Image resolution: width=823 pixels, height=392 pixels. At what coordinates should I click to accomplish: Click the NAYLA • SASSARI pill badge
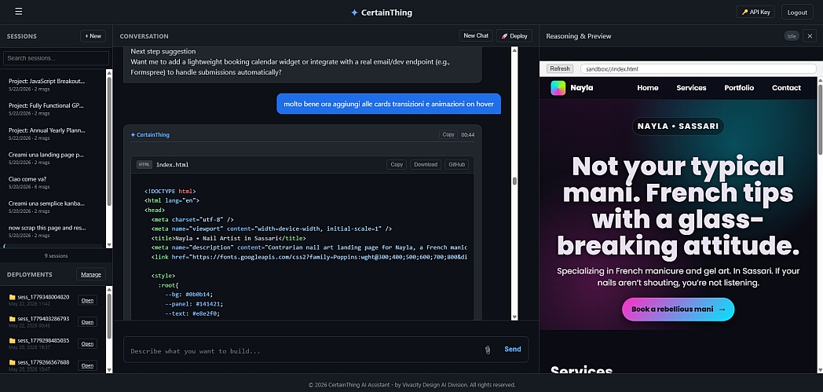coord(679,126)
